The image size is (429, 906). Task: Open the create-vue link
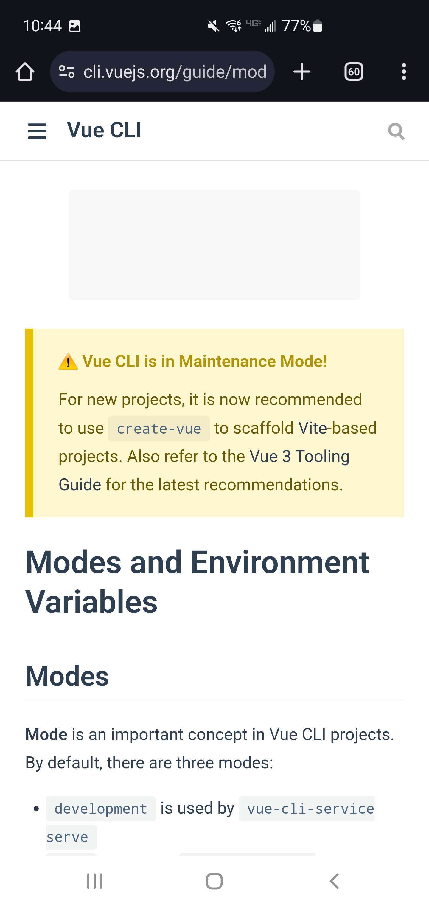[159, 429]
